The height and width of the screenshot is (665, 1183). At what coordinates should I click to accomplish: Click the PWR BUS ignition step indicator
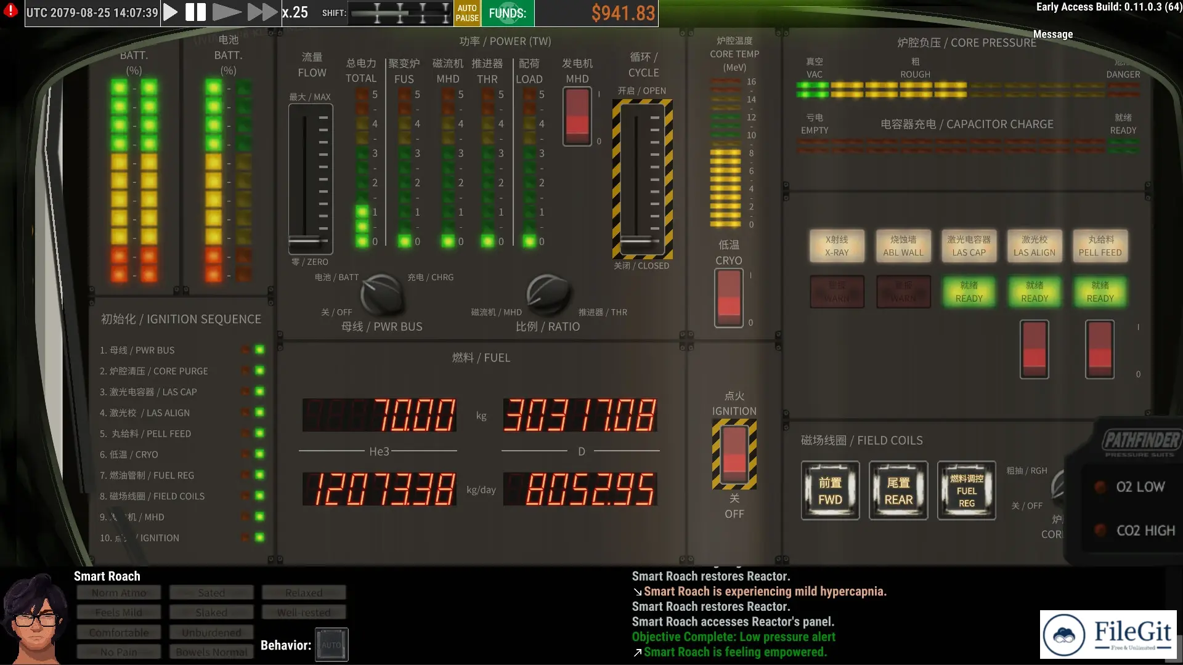point(259,350)
